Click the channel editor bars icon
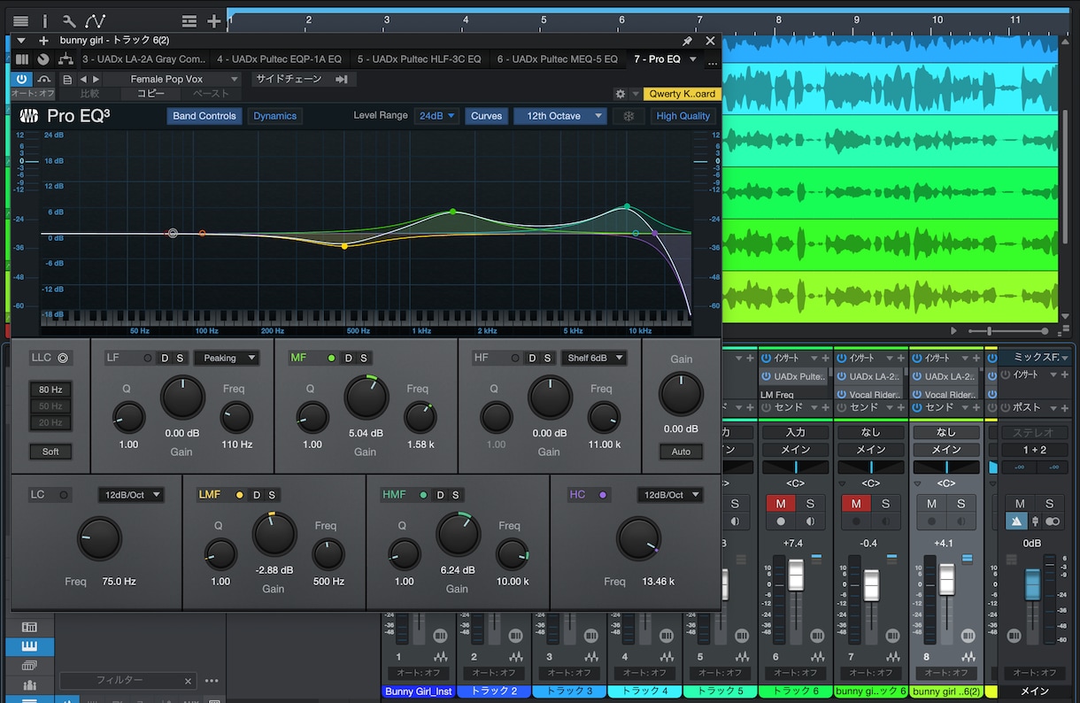 coord(22,59)
